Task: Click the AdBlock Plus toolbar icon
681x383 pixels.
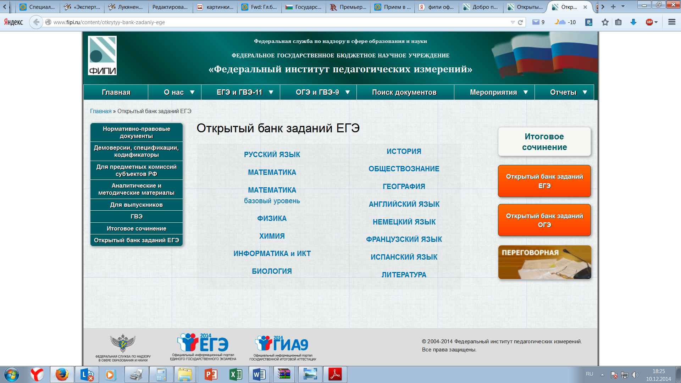Action: (x=649, y=22)
